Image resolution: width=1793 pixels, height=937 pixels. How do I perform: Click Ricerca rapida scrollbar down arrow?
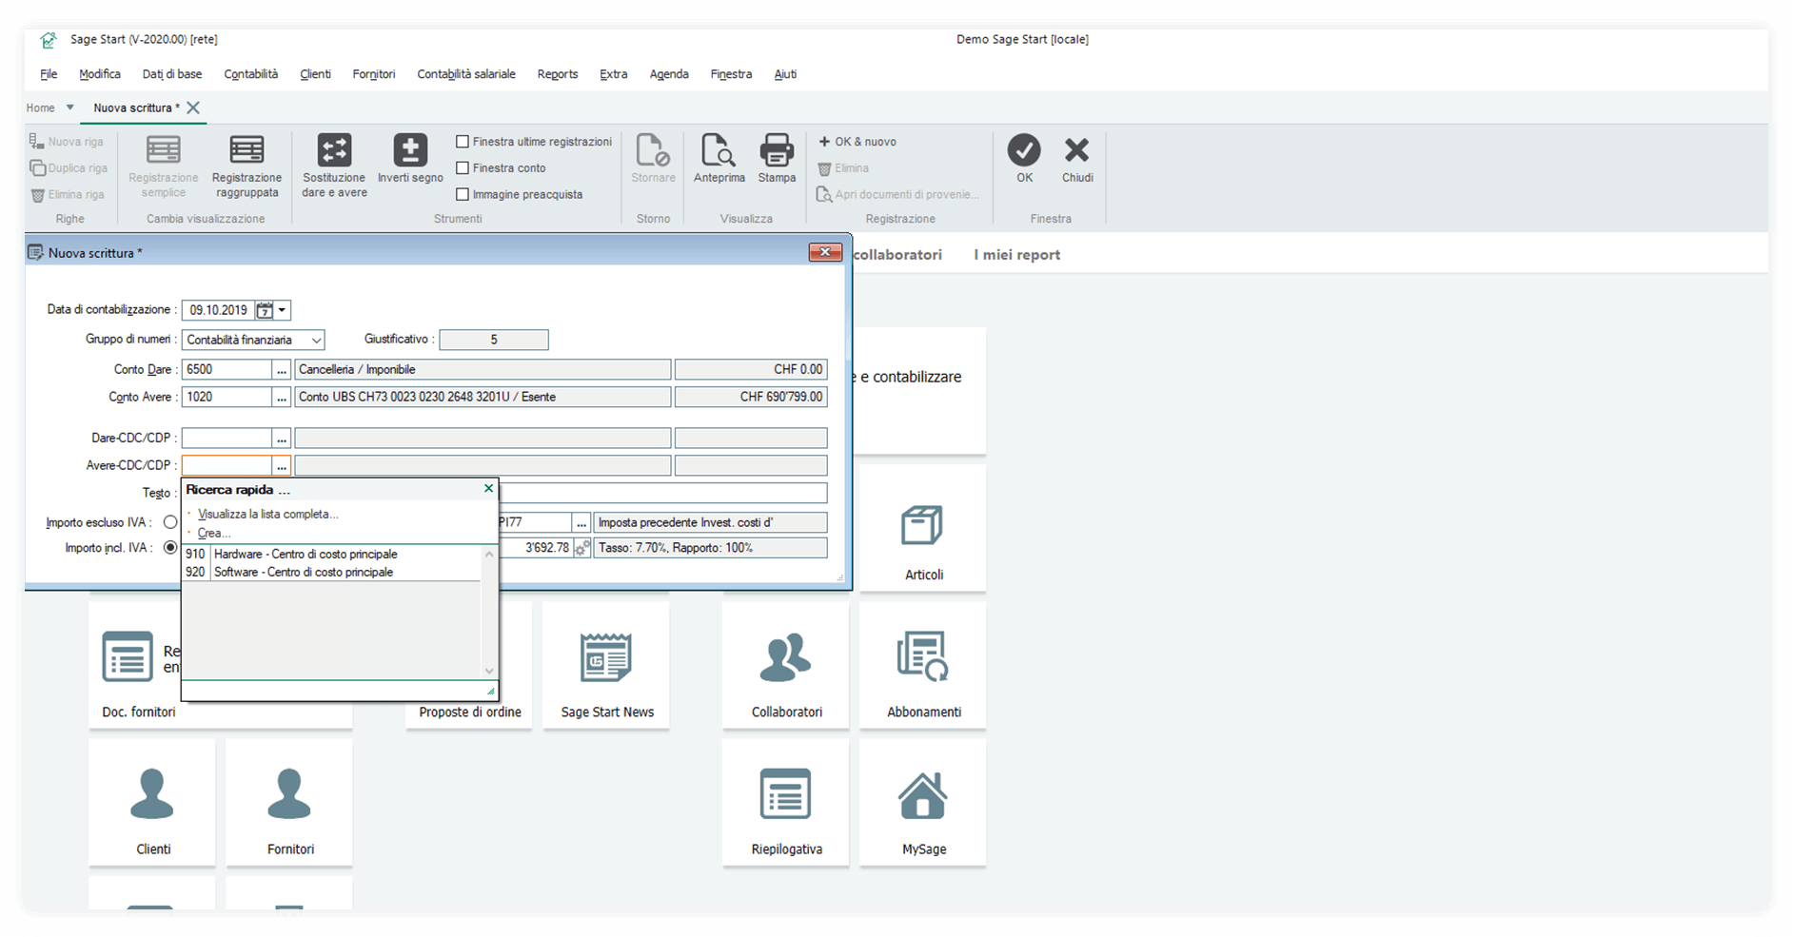(489, 672)
